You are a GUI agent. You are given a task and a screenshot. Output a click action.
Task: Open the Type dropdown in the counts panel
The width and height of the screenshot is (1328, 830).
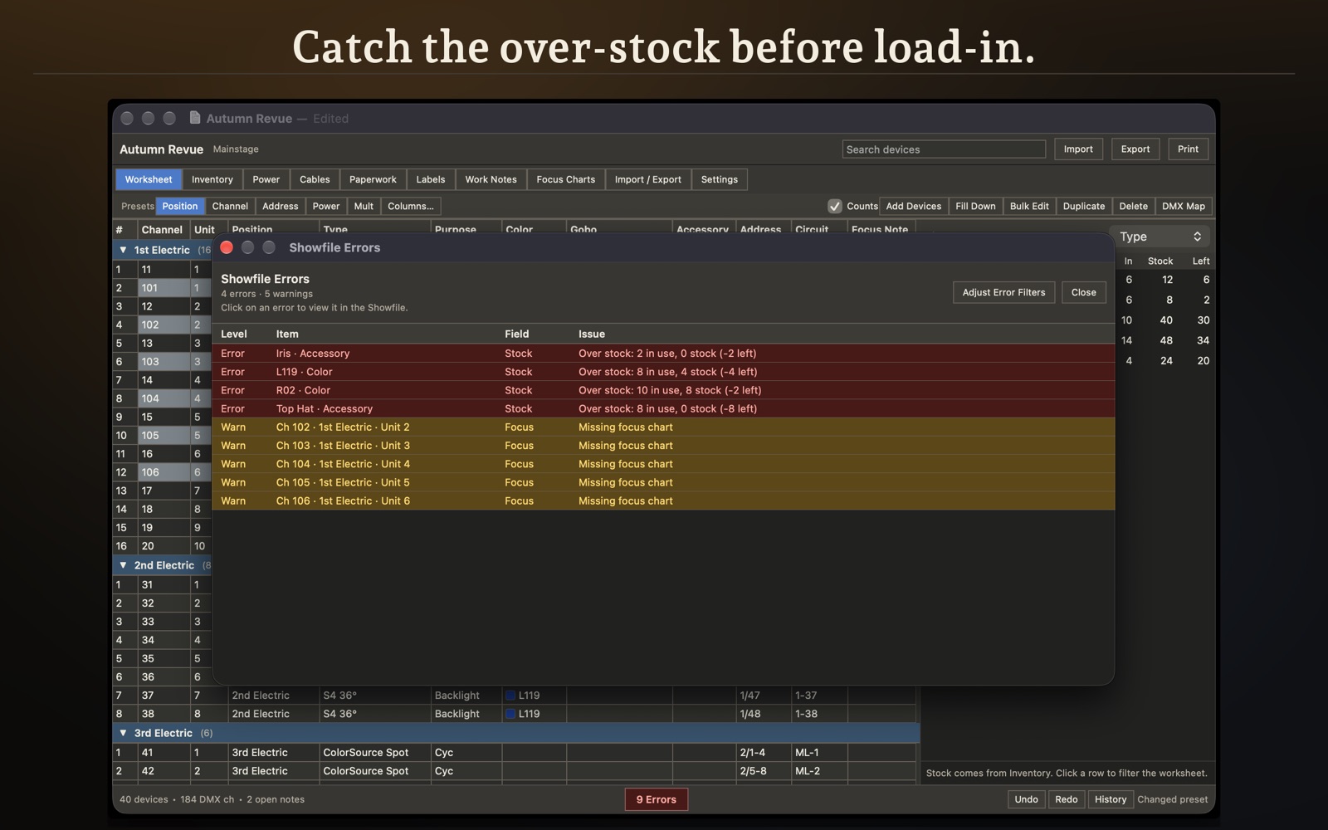point(1160,237)
